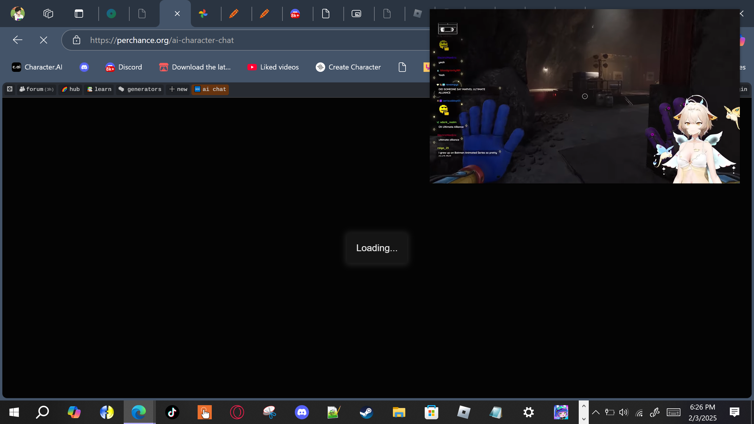Click the Loading... message box
Viewport: 754px width, 424px height.
(x=377, y=248)
